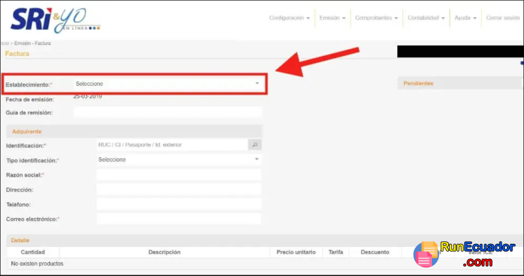Click the Descuento column header
This screenshot has height=276, width=524.
375,252
